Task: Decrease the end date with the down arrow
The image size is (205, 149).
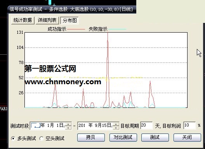Action: (116, 128)
